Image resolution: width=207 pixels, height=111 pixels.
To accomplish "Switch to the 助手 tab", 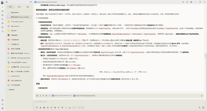I will point(10,7).
